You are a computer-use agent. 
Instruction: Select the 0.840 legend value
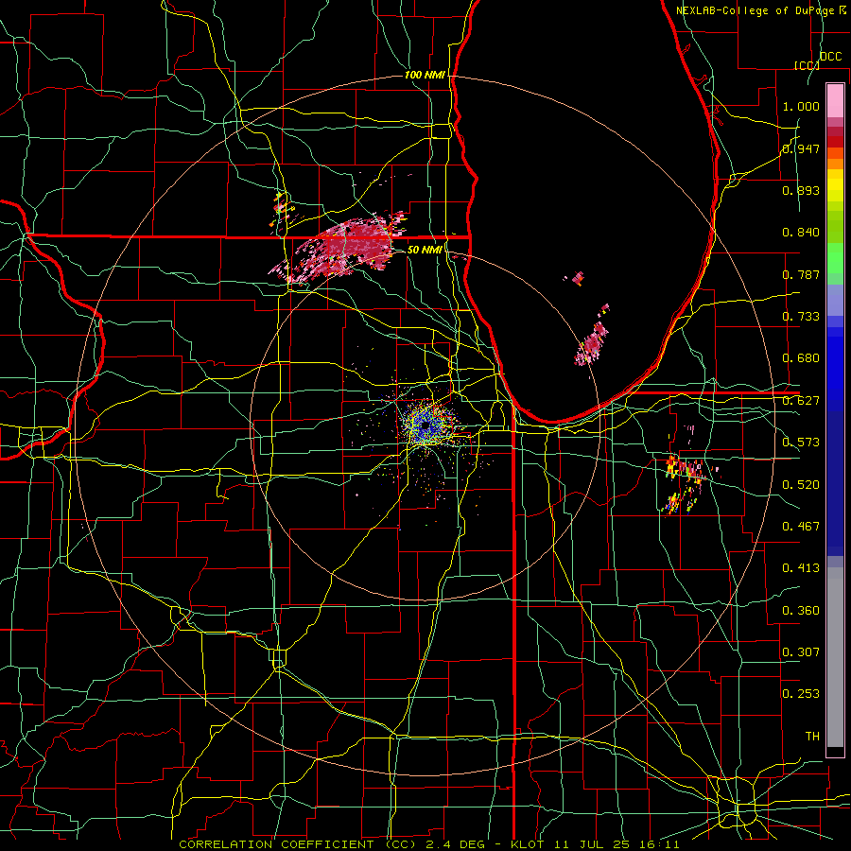click(801, 233)
